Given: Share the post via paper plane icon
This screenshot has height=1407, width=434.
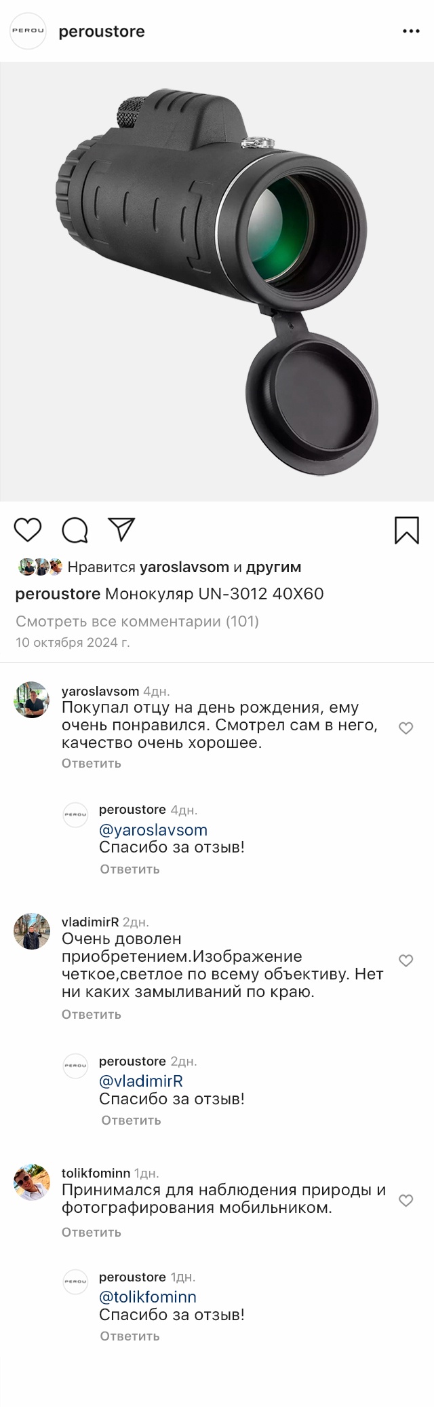Looking at the screenshot, I should [x=122, y=529].
